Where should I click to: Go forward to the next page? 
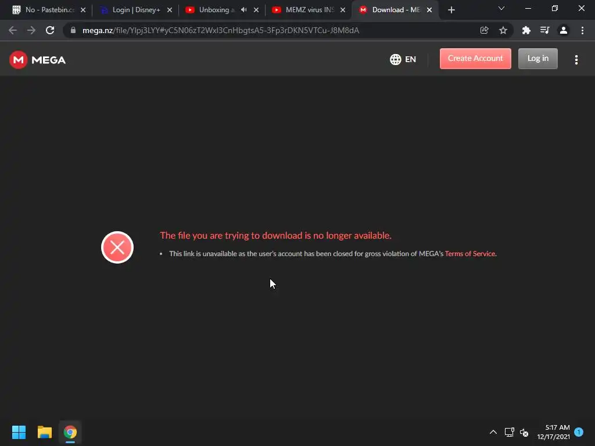(31, 30)
